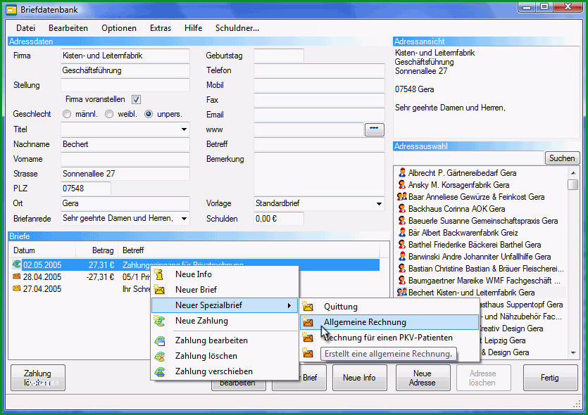Click the Adressauswahl search field
Viewport: 588px width, 415px height.
[x=468, y=158]
